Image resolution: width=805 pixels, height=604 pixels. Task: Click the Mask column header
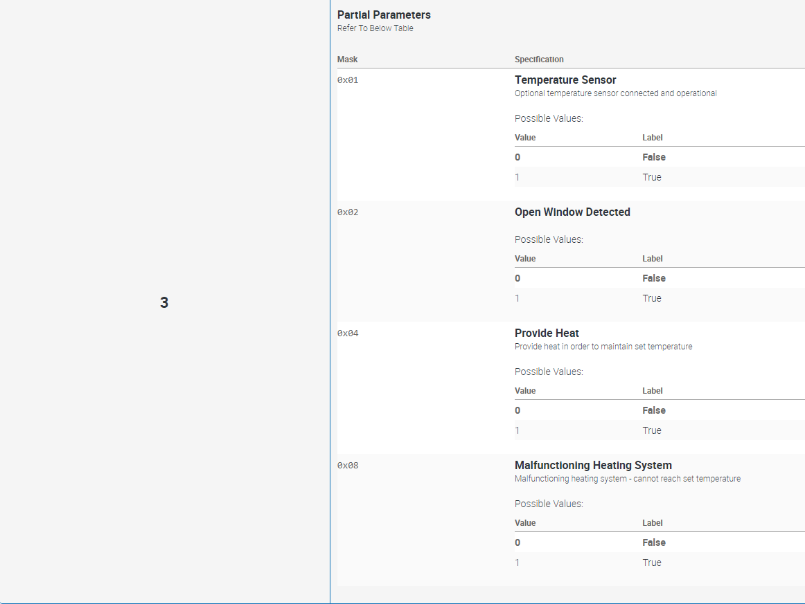(x=347, y=60)
